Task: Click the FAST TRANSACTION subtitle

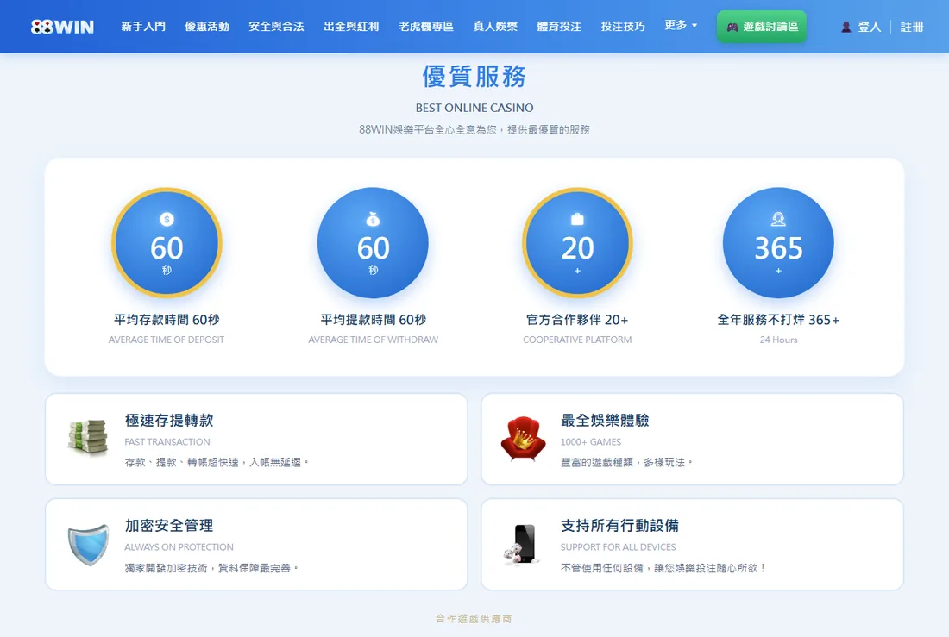Action: [x=167, y=441]
